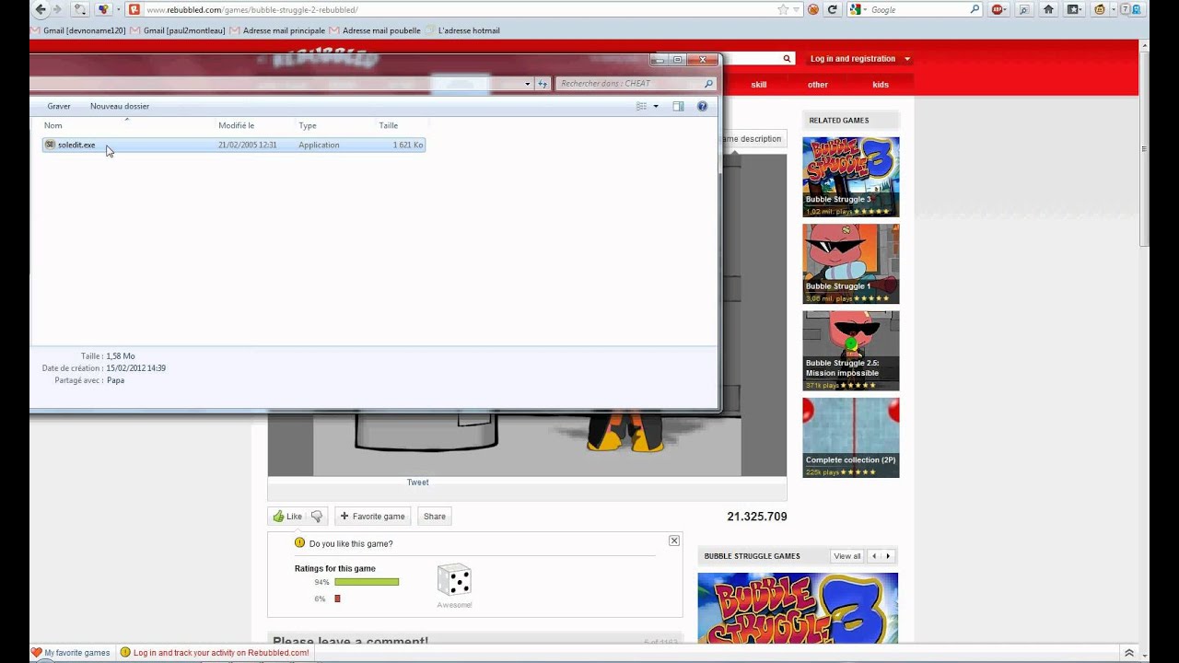Click the dice Awesome rating icon
The height and width of the screenshot is (663, 1179).
(x=454, y=580)
